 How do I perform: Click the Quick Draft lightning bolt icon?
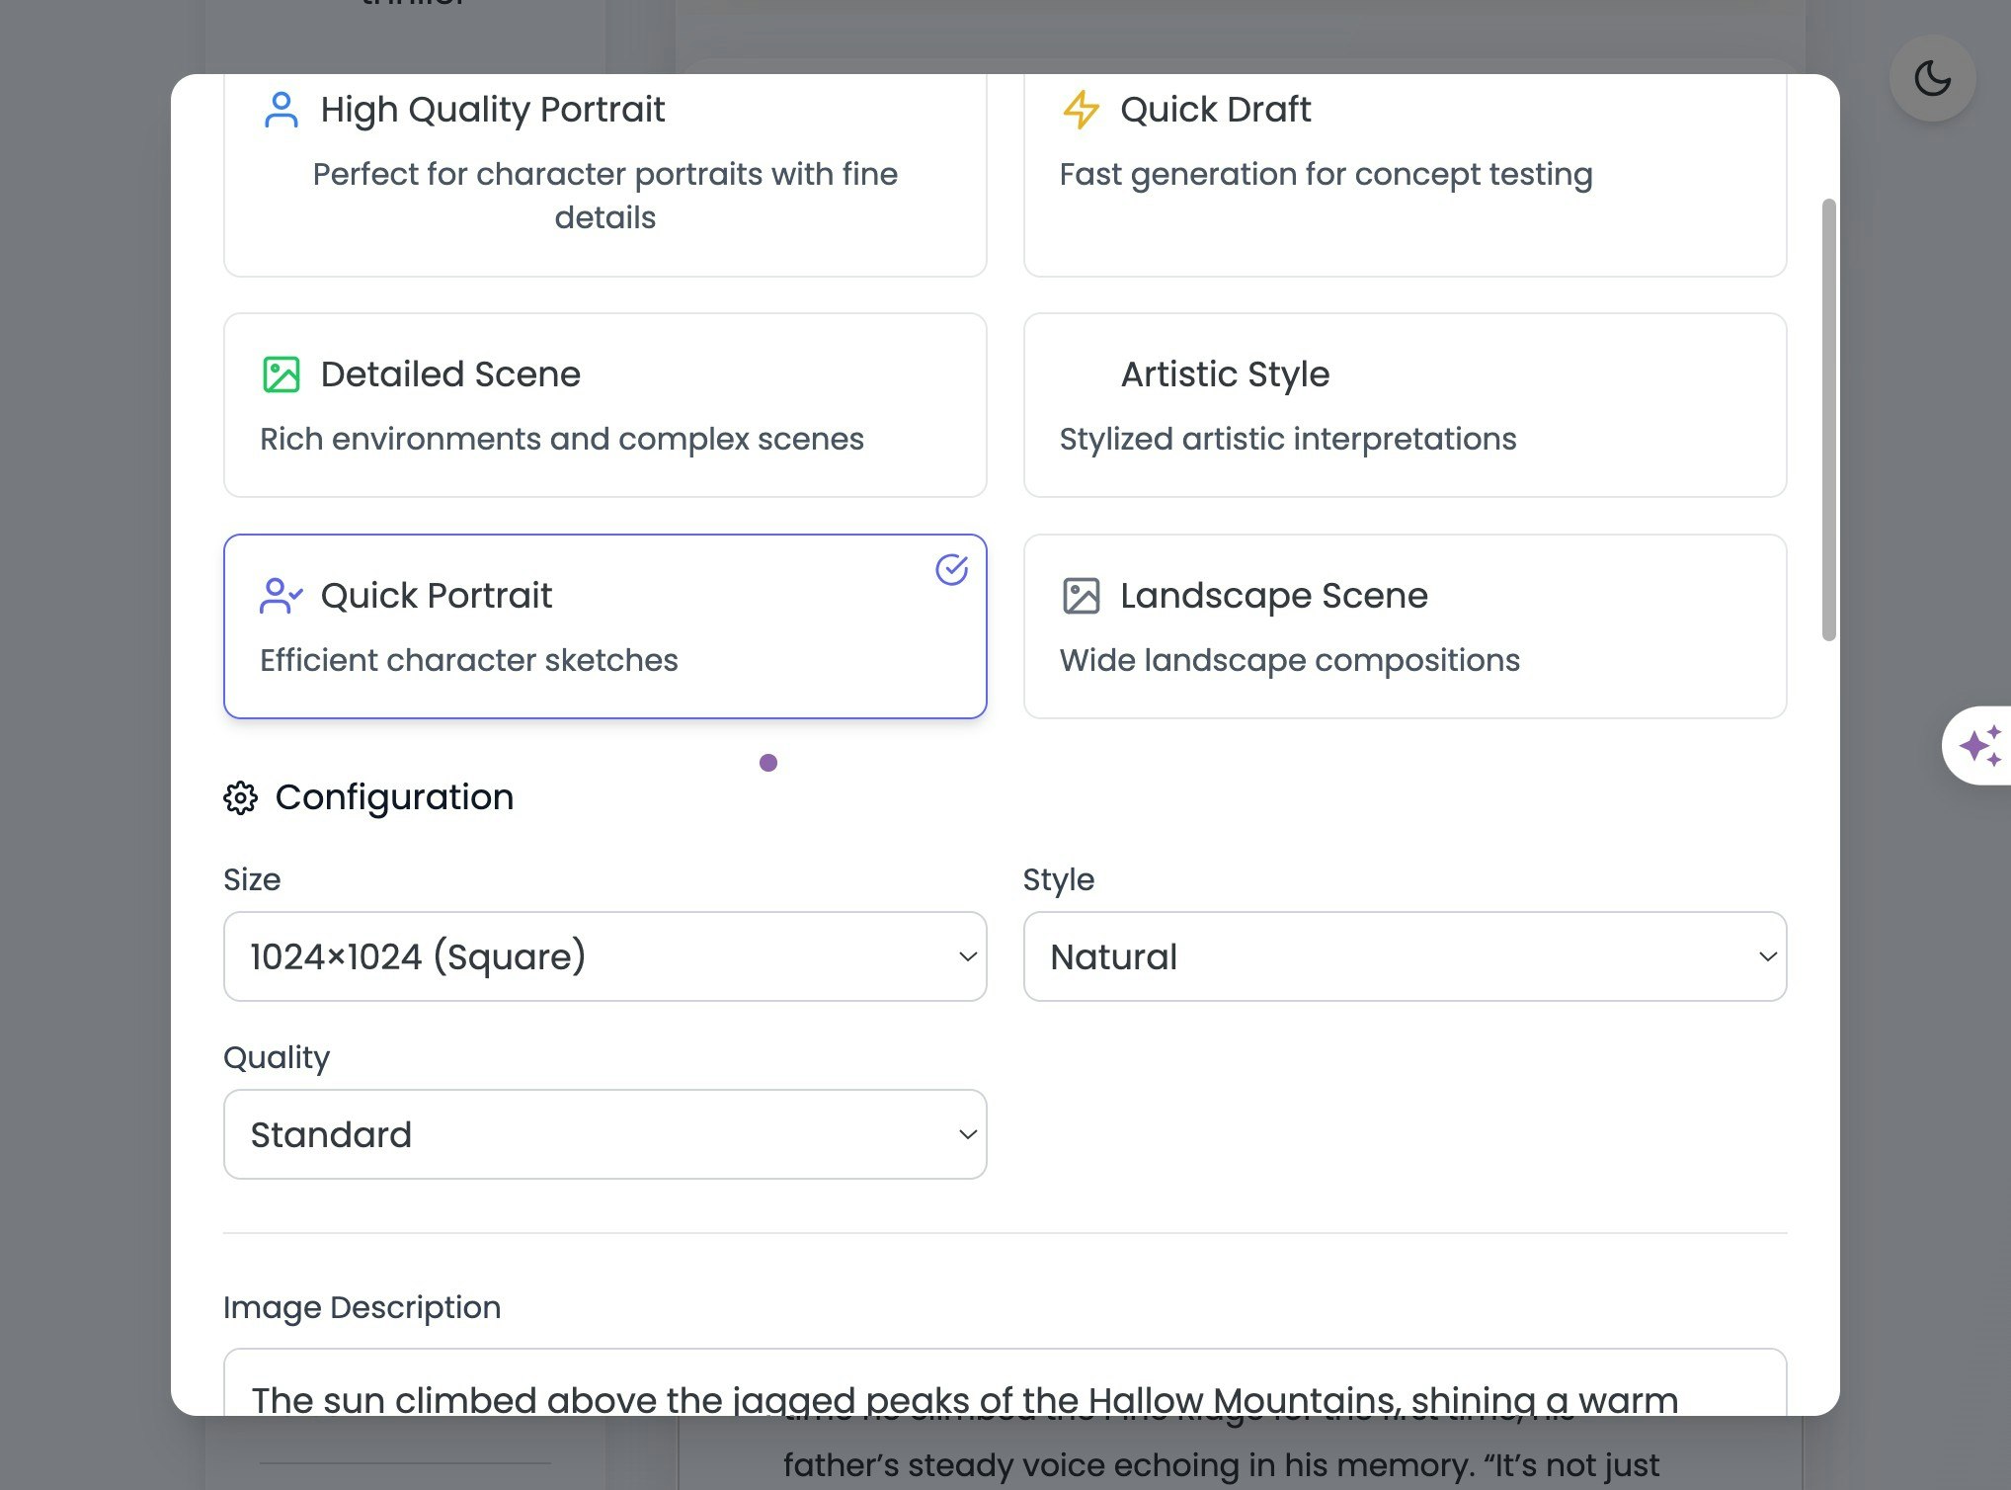(x=1081, y=110)
